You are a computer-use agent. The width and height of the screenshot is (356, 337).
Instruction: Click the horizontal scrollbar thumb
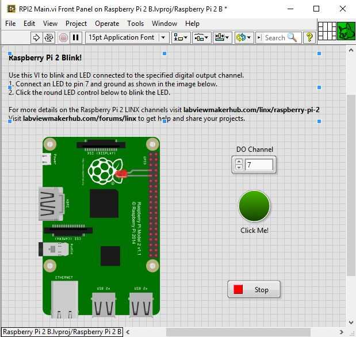[x=239, y=332]
